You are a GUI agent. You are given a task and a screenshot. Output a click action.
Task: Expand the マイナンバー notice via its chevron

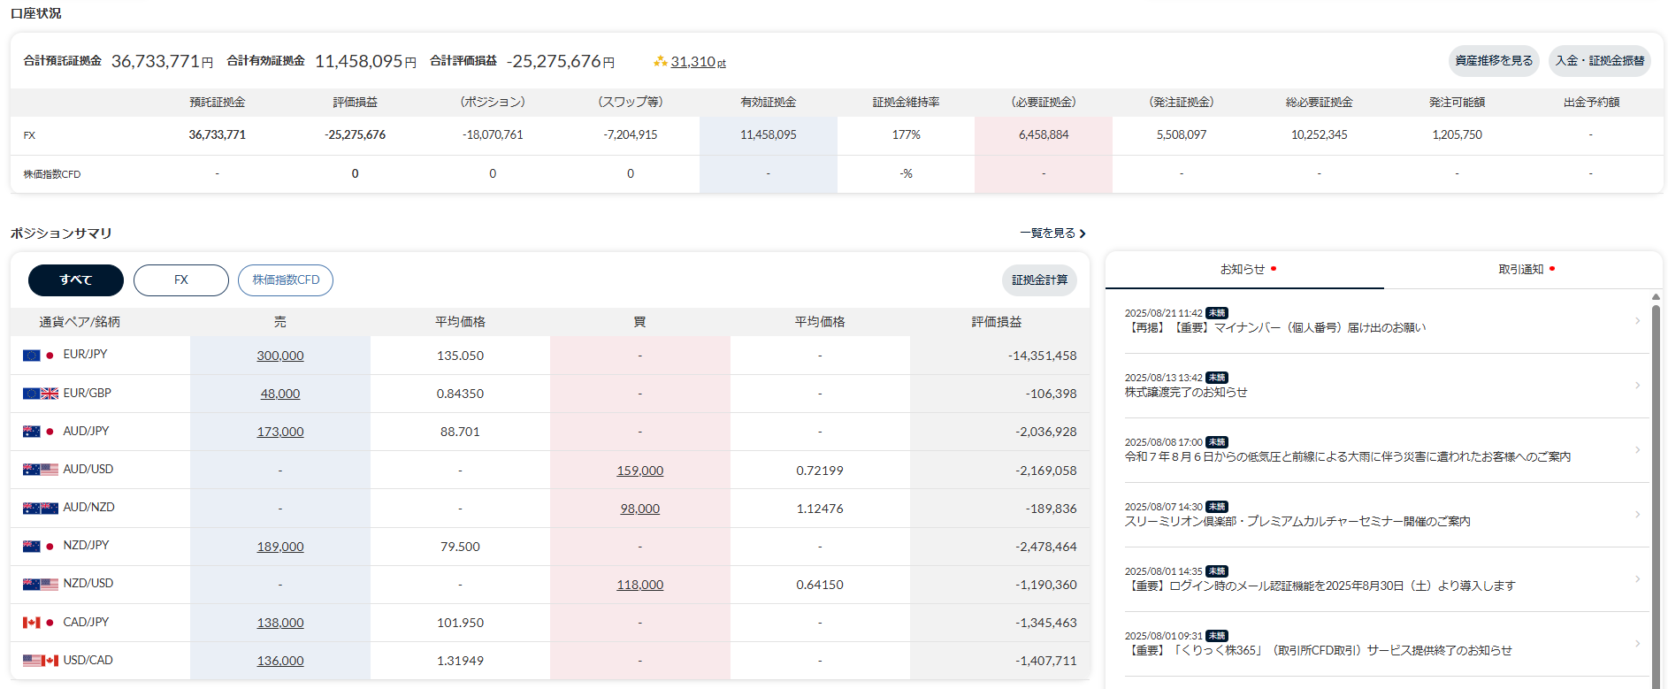1637,321
